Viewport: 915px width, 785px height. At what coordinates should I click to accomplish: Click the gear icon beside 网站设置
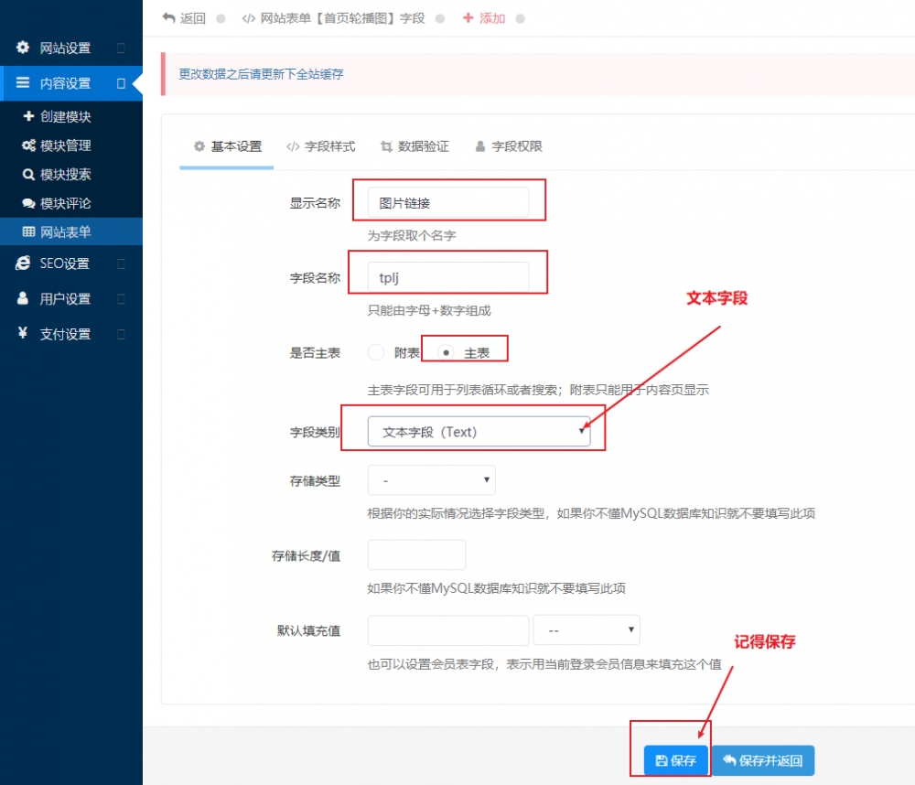[23, 48]
